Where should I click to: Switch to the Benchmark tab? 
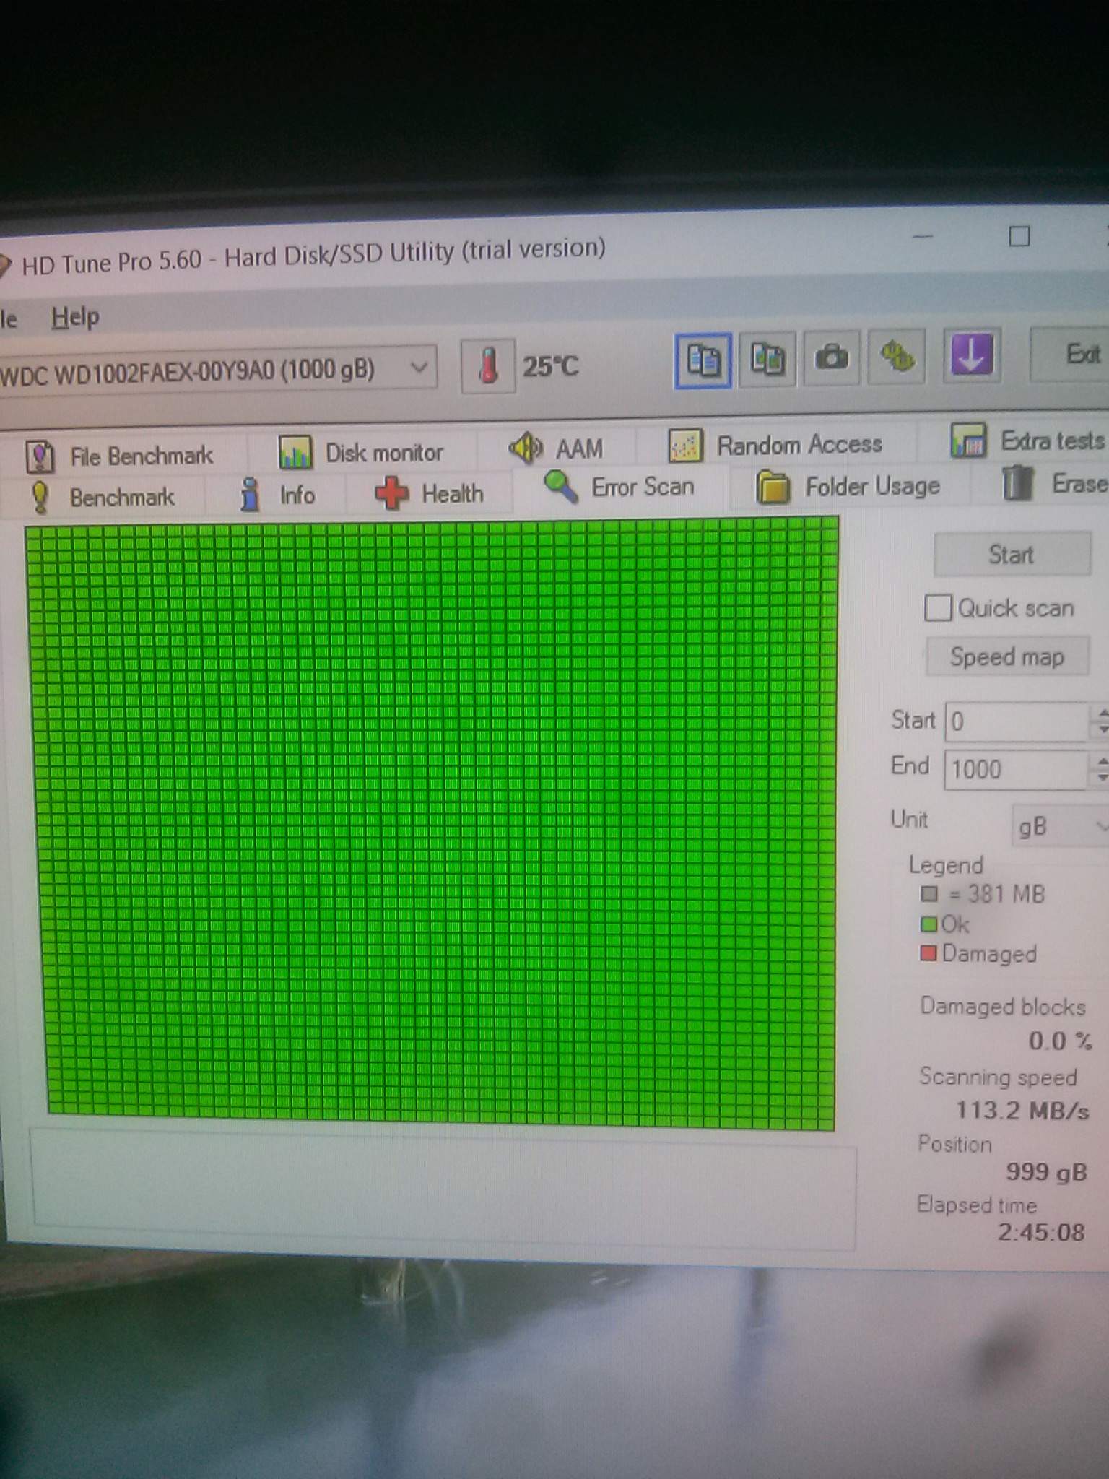tap(103, 498)
